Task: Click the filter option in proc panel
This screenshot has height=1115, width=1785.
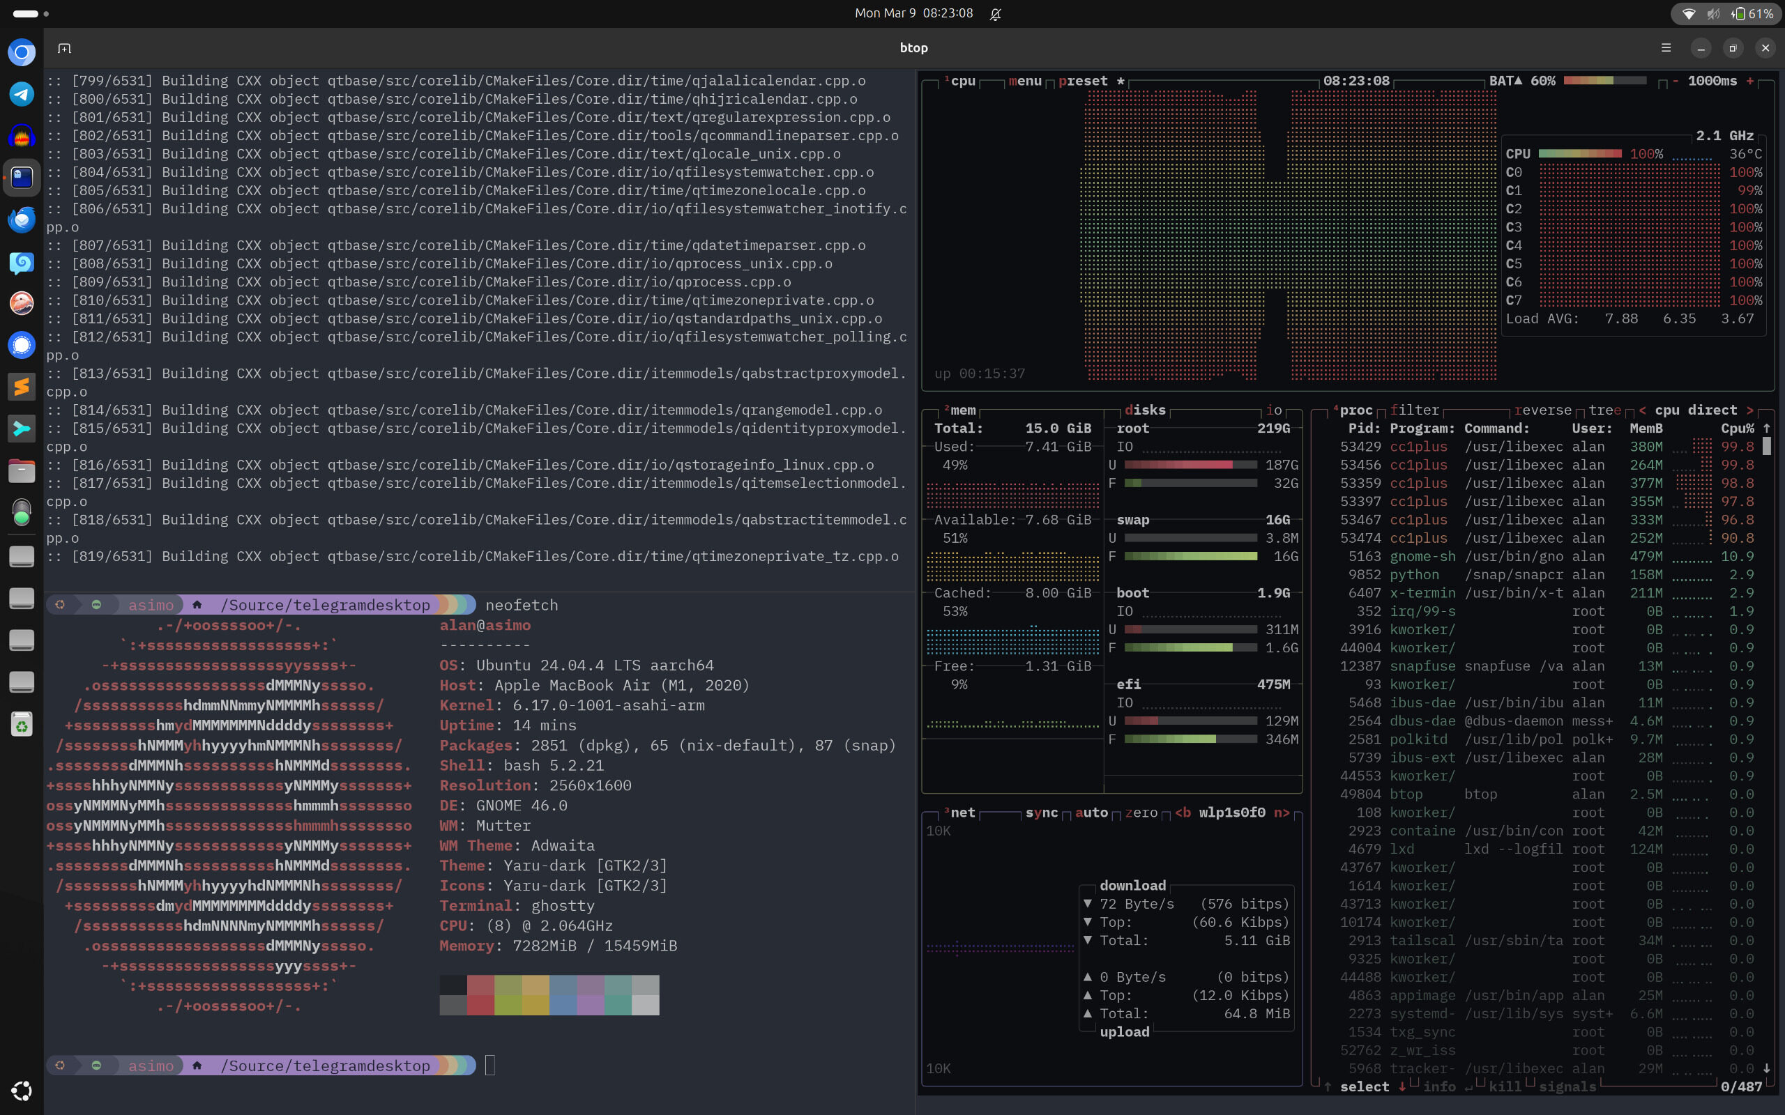Action: [1414, 410]
